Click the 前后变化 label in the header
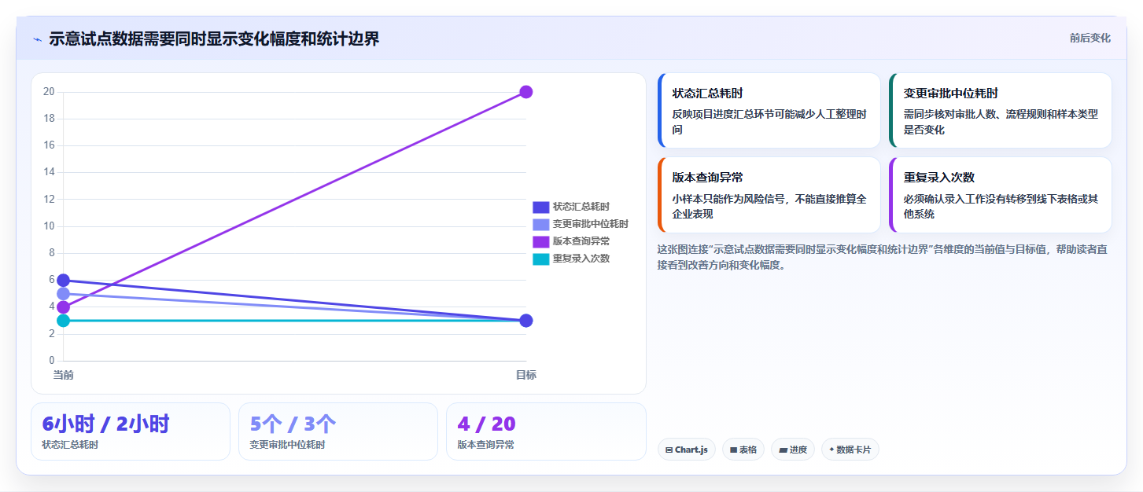The image size is (1143, 492). coord(1090,38)
